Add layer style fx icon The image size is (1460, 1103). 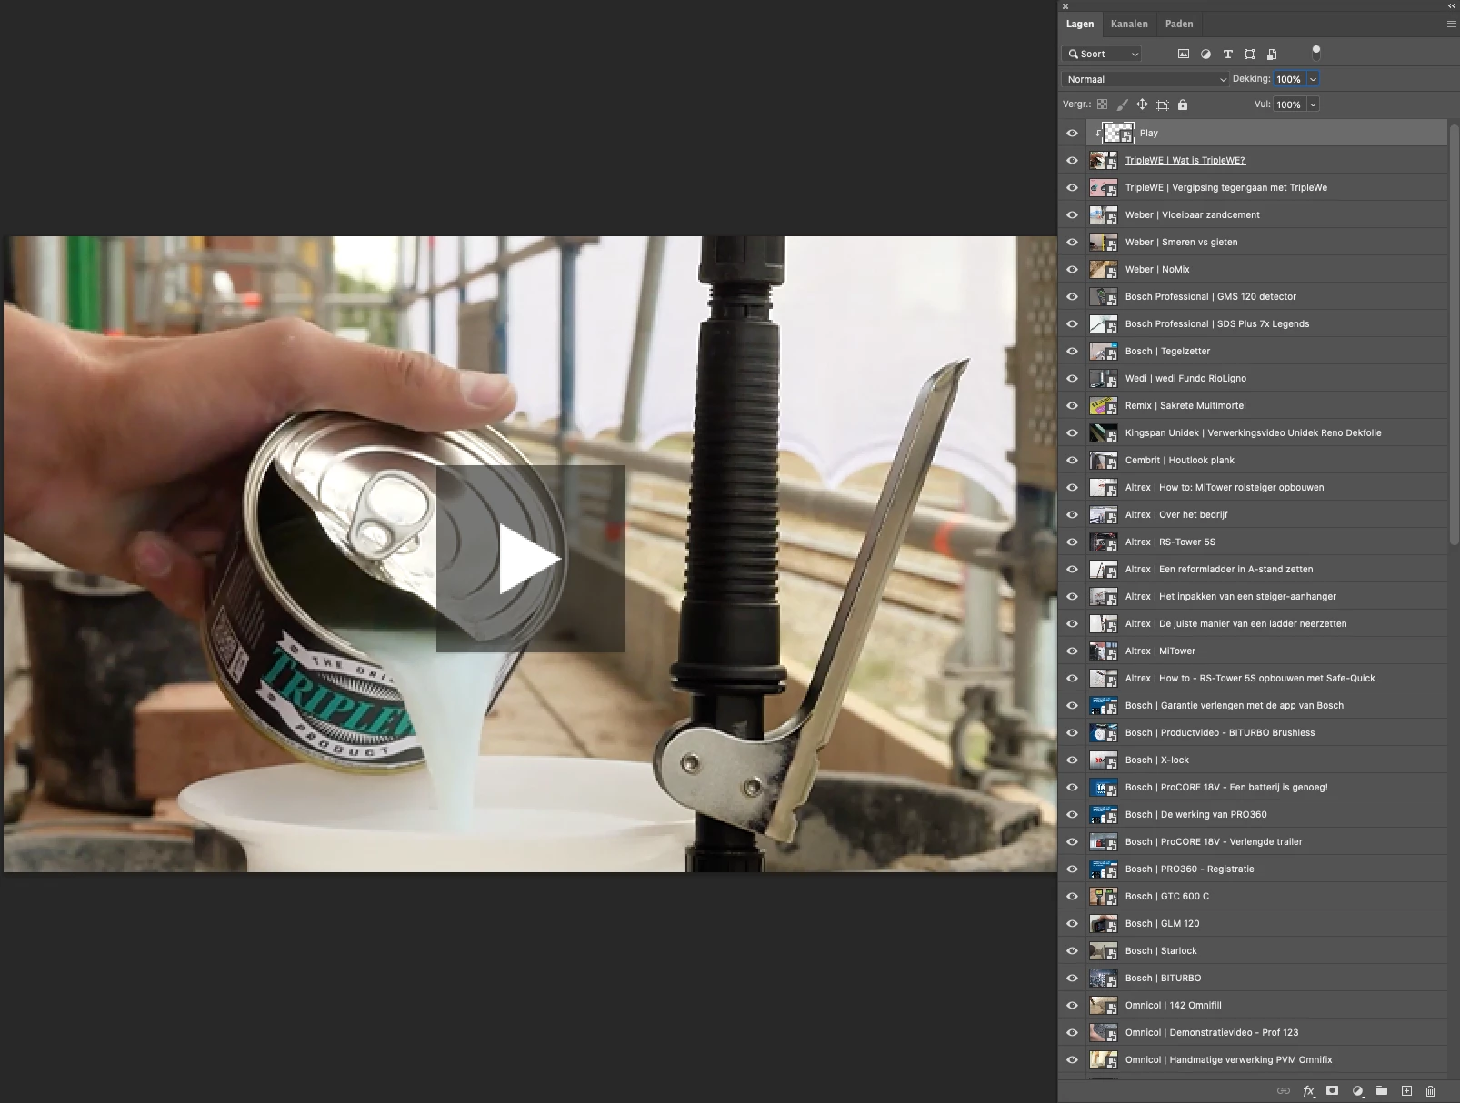pos(1308,1090)
